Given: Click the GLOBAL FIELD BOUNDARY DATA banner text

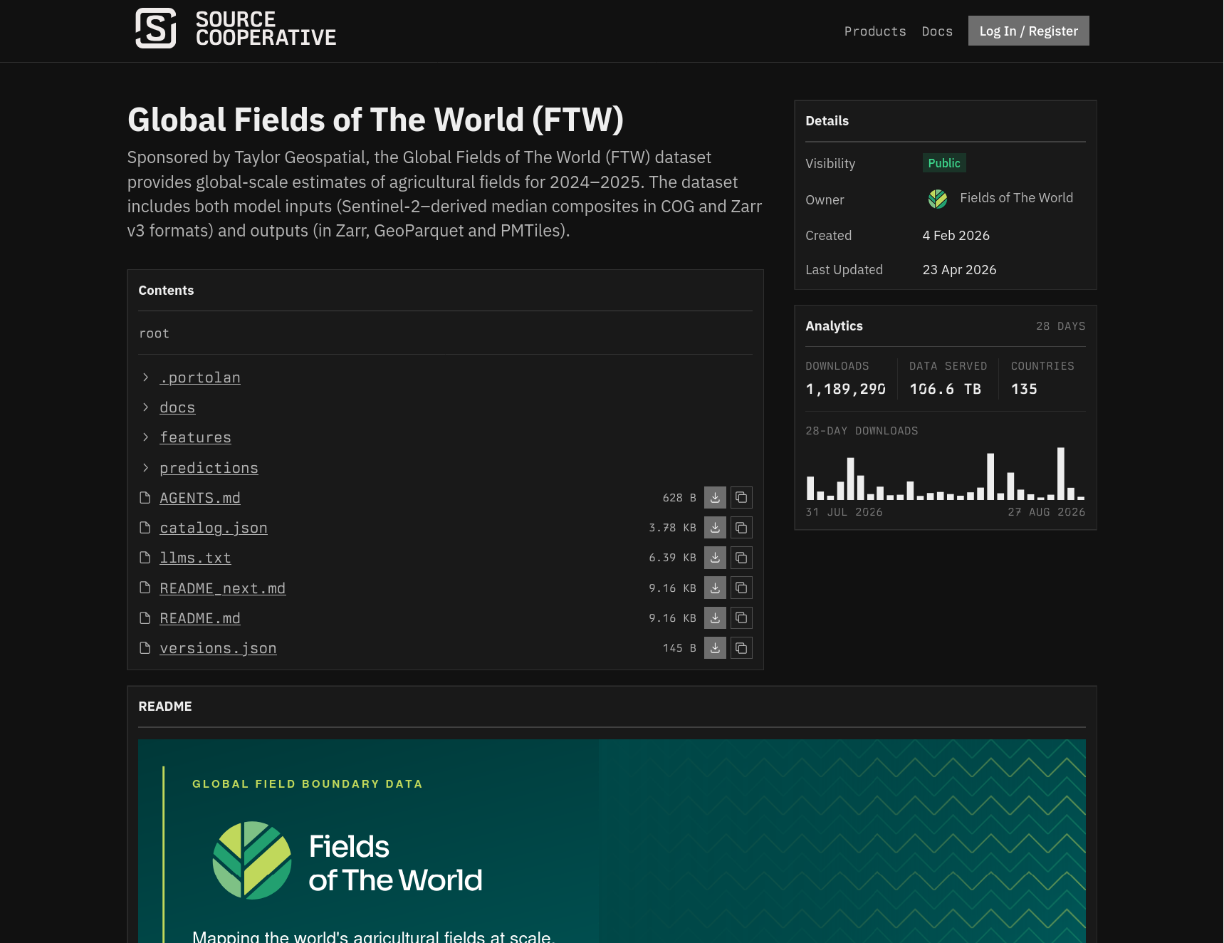Looking at the screenshot, I should [x=308, y=783].
